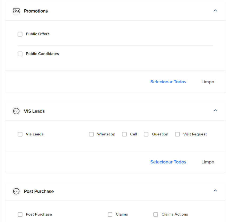Collapse the Promotions section
Image resolution: width=227 pixels, height=222 pixels.
tap(215, 10)
